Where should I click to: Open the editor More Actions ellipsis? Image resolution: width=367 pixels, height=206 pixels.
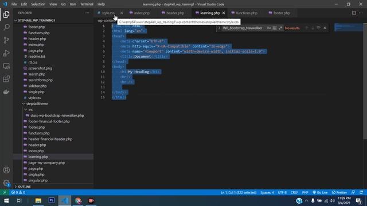(361, 13)
